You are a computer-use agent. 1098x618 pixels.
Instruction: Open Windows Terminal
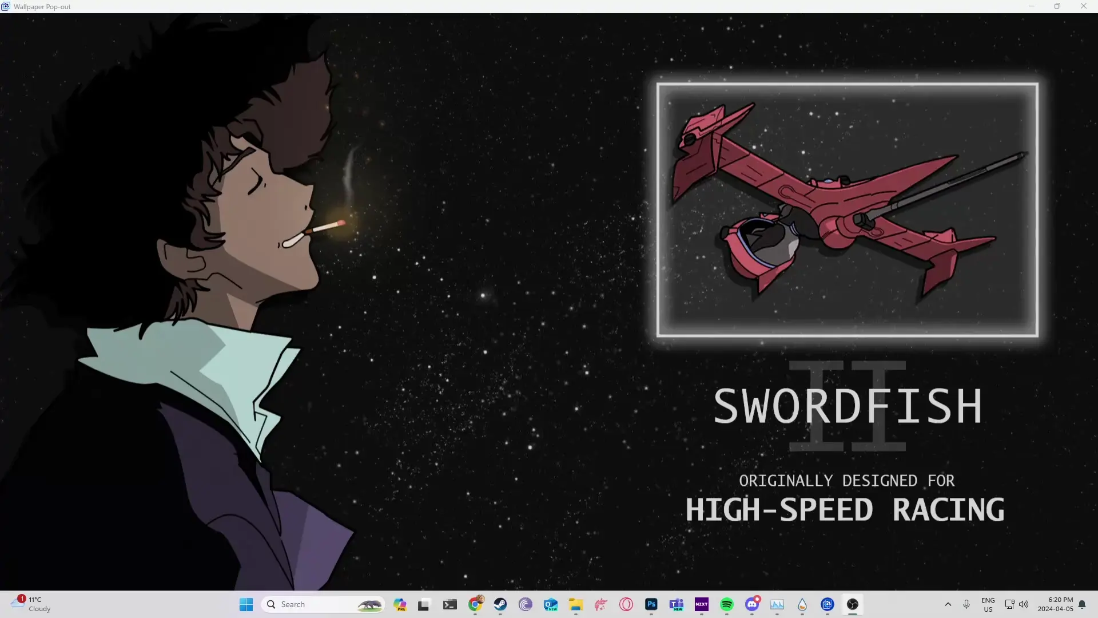[450, 605]
